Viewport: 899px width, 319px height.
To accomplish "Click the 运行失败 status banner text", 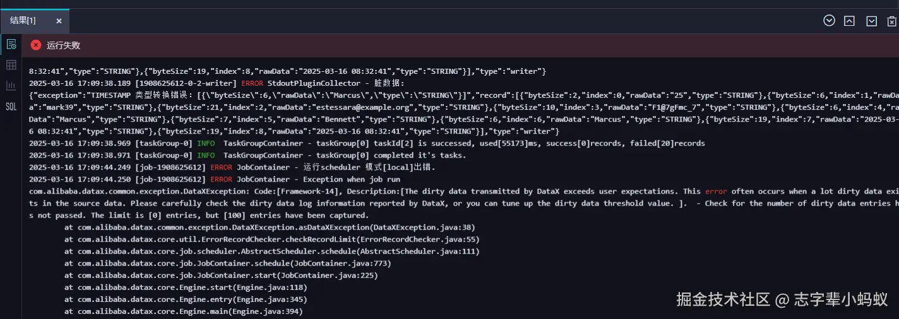I will coord(64,45).
